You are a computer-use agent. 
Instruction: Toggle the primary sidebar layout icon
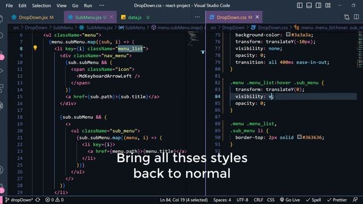click(299, 5)
